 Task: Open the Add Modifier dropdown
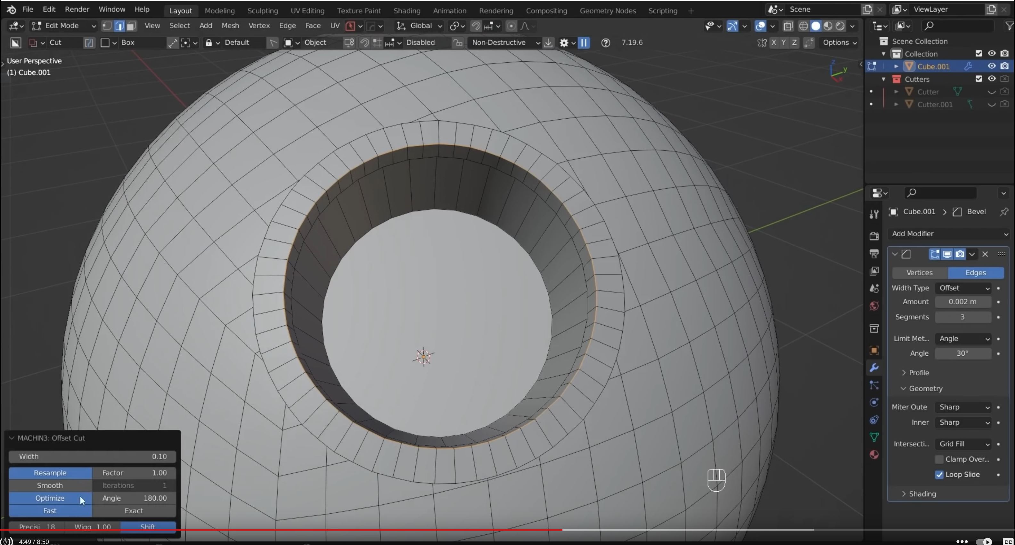click(948, 234)
